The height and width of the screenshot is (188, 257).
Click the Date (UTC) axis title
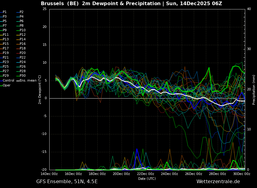pyautogui.click(x=147, y=179)
